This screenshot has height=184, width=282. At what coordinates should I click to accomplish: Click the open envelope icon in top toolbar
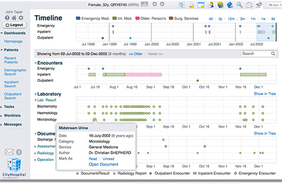249,5
